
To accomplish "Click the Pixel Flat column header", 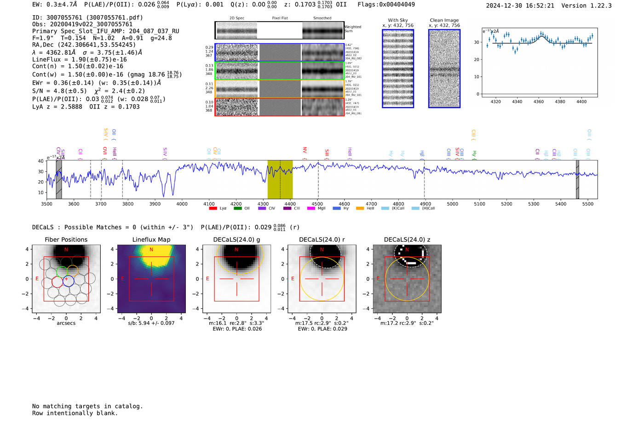I will click(x=280, y=18).
